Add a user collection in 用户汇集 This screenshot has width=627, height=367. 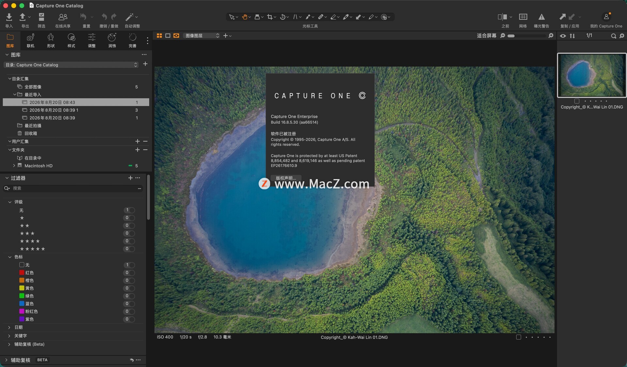pos(137,141)
